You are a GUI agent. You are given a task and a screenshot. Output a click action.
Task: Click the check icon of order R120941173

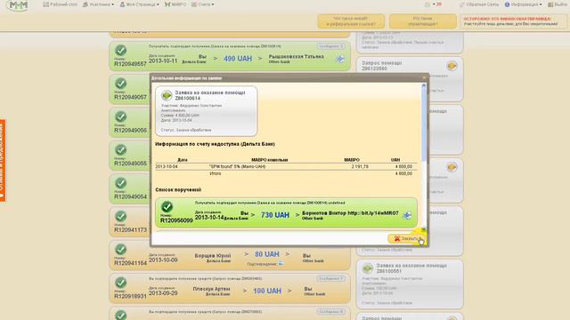[121, 216]
